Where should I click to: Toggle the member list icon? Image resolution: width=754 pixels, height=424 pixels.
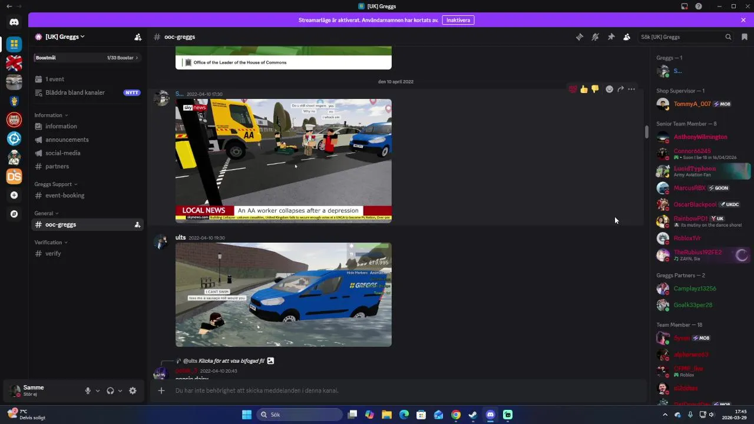627,37
